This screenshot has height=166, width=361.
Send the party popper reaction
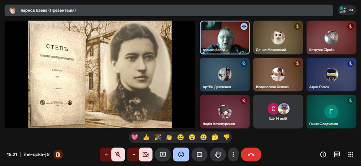pos(158,137)
